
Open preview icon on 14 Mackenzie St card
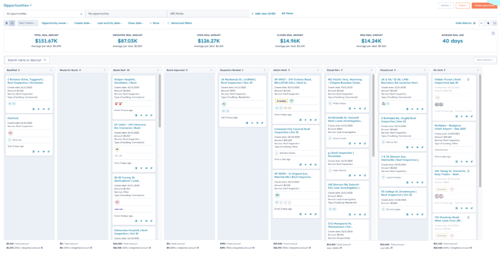click(247, 123)
